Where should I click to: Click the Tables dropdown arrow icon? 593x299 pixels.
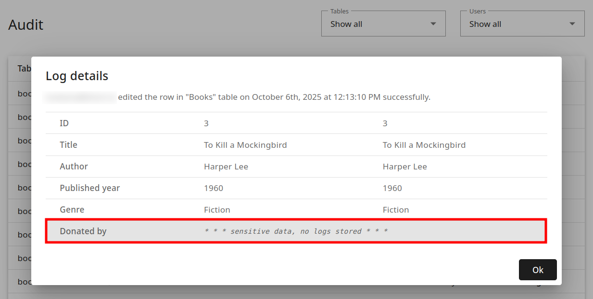click(433, 24)
